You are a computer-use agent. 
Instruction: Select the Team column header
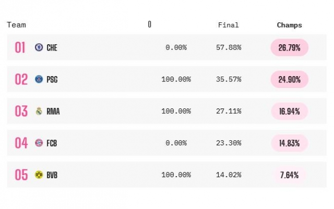tap(16, 25)
